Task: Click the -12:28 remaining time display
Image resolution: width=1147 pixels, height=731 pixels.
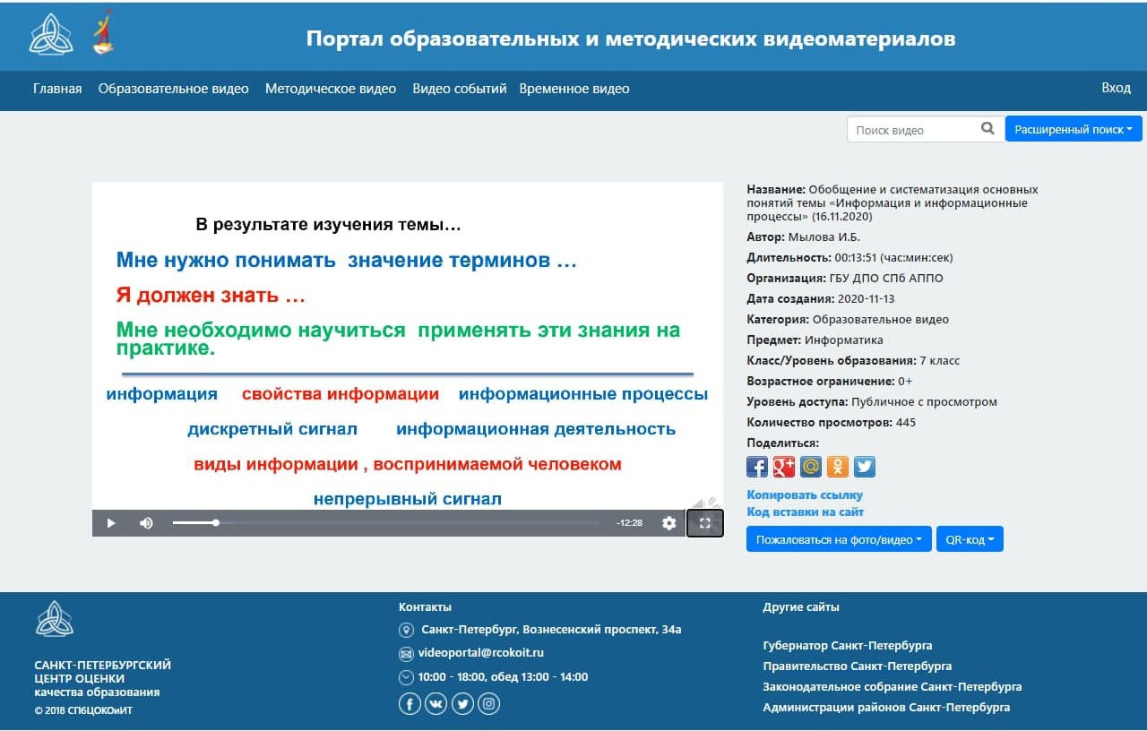Action: click(x=630, y=523)
